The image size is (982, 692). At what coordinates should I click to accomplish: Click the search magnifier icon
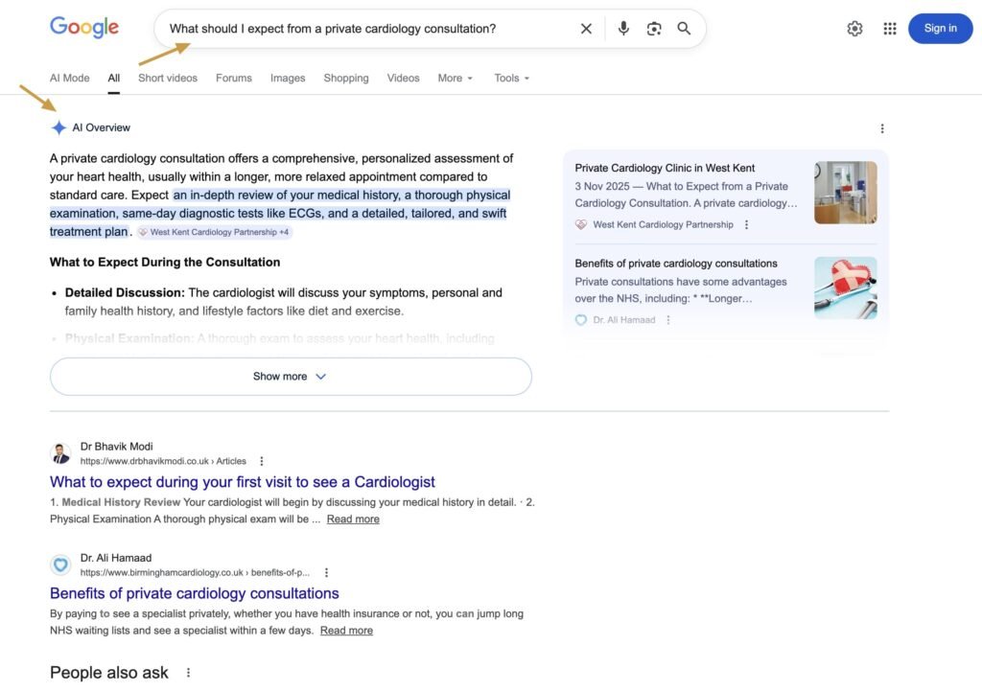pyautogui.click(x=684, y=28)
